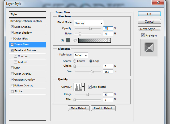
Task: Toggle the Anti-aliased checkbox
Action: 90,87
